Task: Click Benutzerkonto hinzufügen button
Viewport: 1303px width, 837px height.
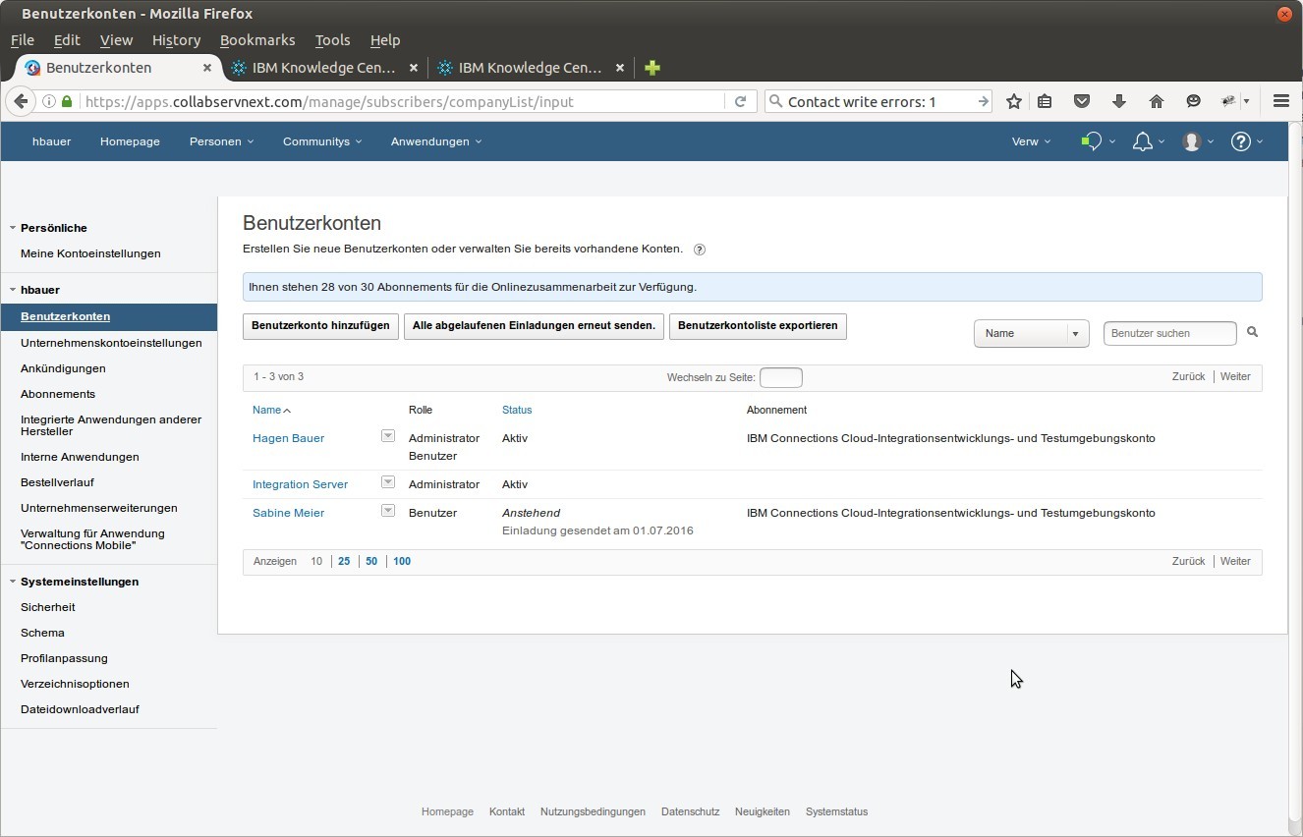Action: click(x=320, y=326)
